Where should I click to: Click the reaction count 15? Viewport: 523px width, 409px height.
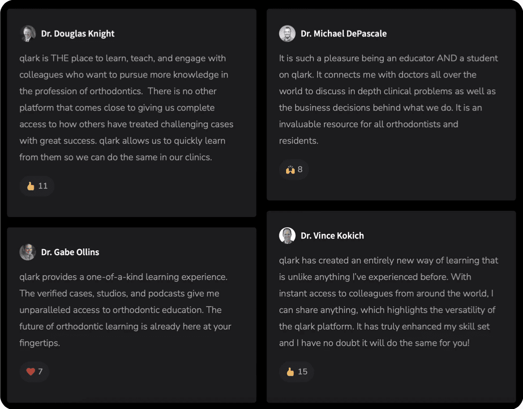[303, 372]
